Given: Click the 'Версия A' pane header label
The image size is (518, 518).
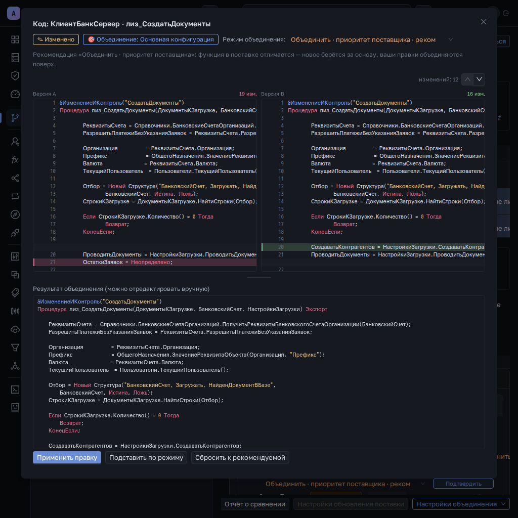Looking at the screenshot, I should coord(45,94).
